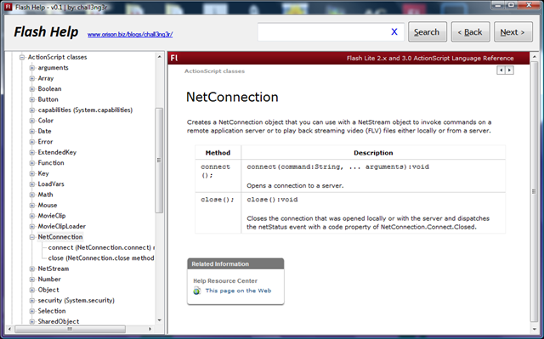Screen dimensions: 544x339
Task: Select the LoadVars tree item
Action: [51, 184]
